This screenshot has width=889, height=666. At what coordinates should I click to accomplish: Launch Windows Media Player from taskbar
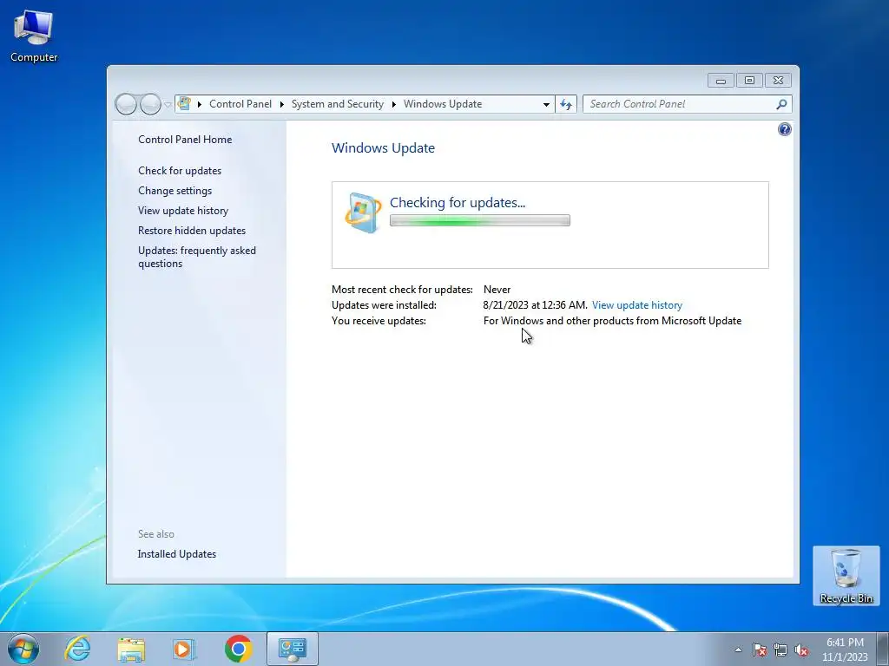(184, 649)
